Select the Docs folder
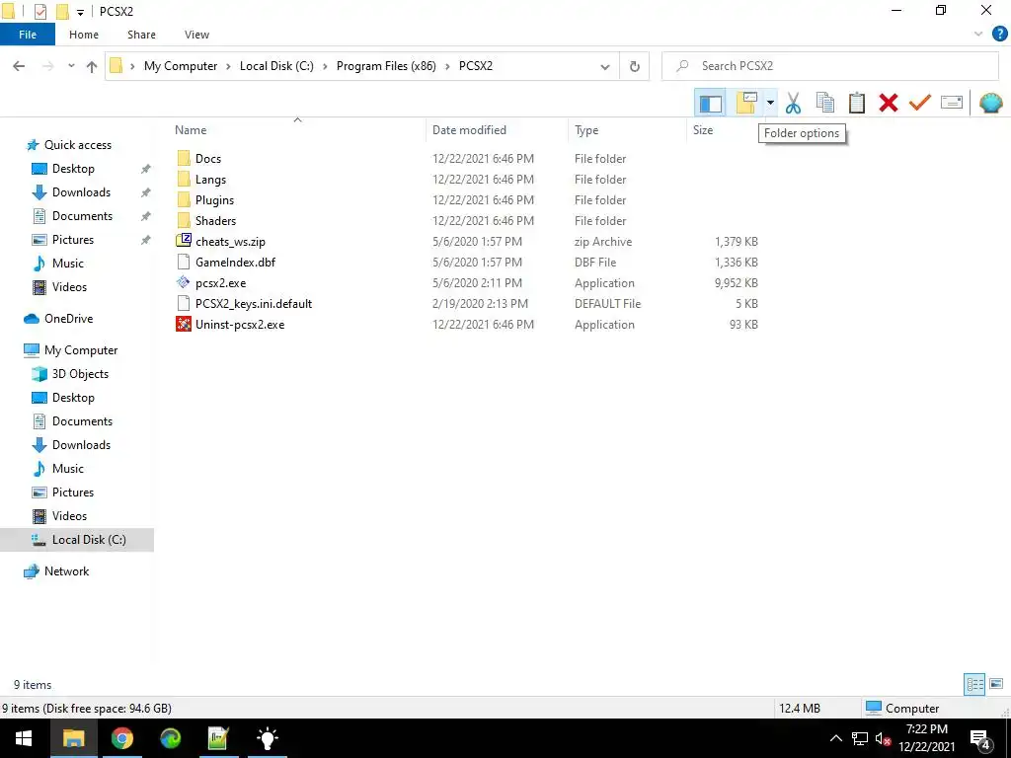Image resolution: width=1011 pixels, height=758 pixels. pos(208,159)
